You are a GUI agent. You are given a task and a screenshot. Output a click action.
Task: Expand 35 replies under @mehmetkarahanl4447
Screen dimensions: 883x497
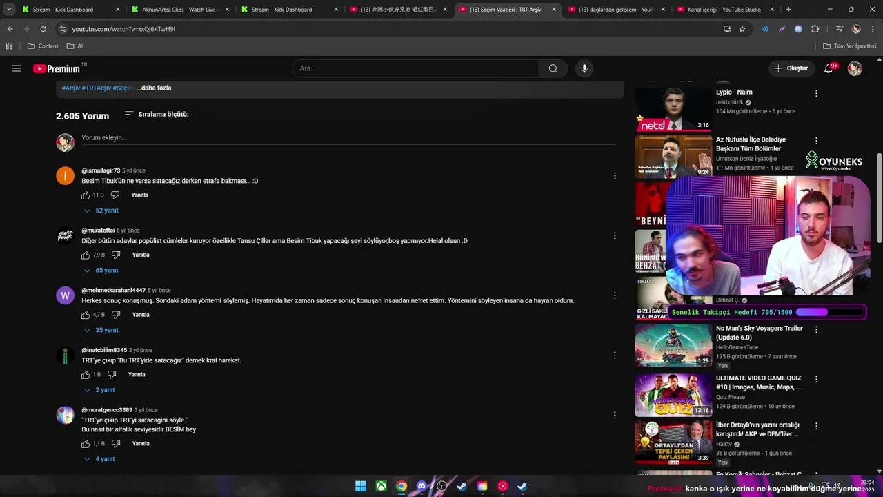coord(101,330)
